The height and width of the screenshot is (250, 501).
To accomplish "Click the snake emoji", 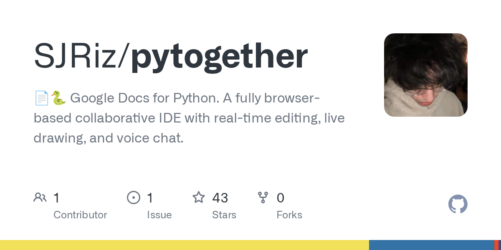I will click(x=58, y=98).
